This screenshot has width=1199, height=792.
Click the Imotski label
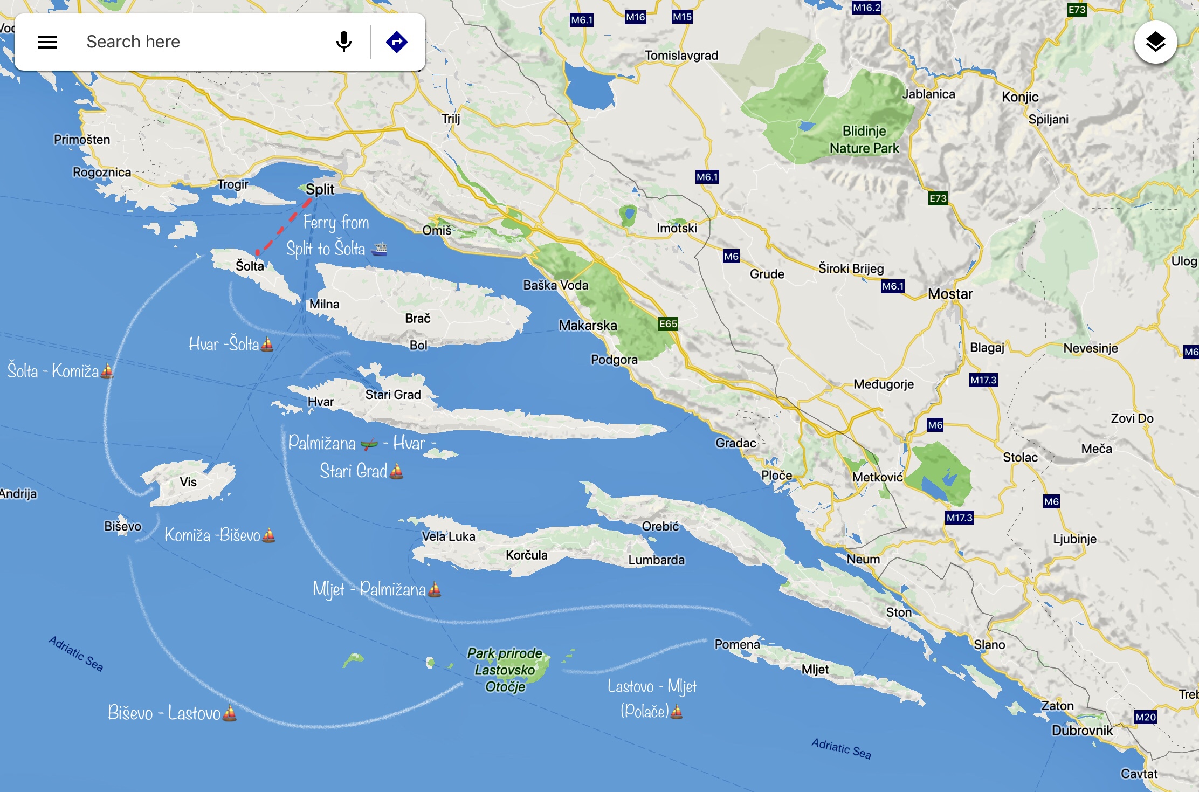677,228
